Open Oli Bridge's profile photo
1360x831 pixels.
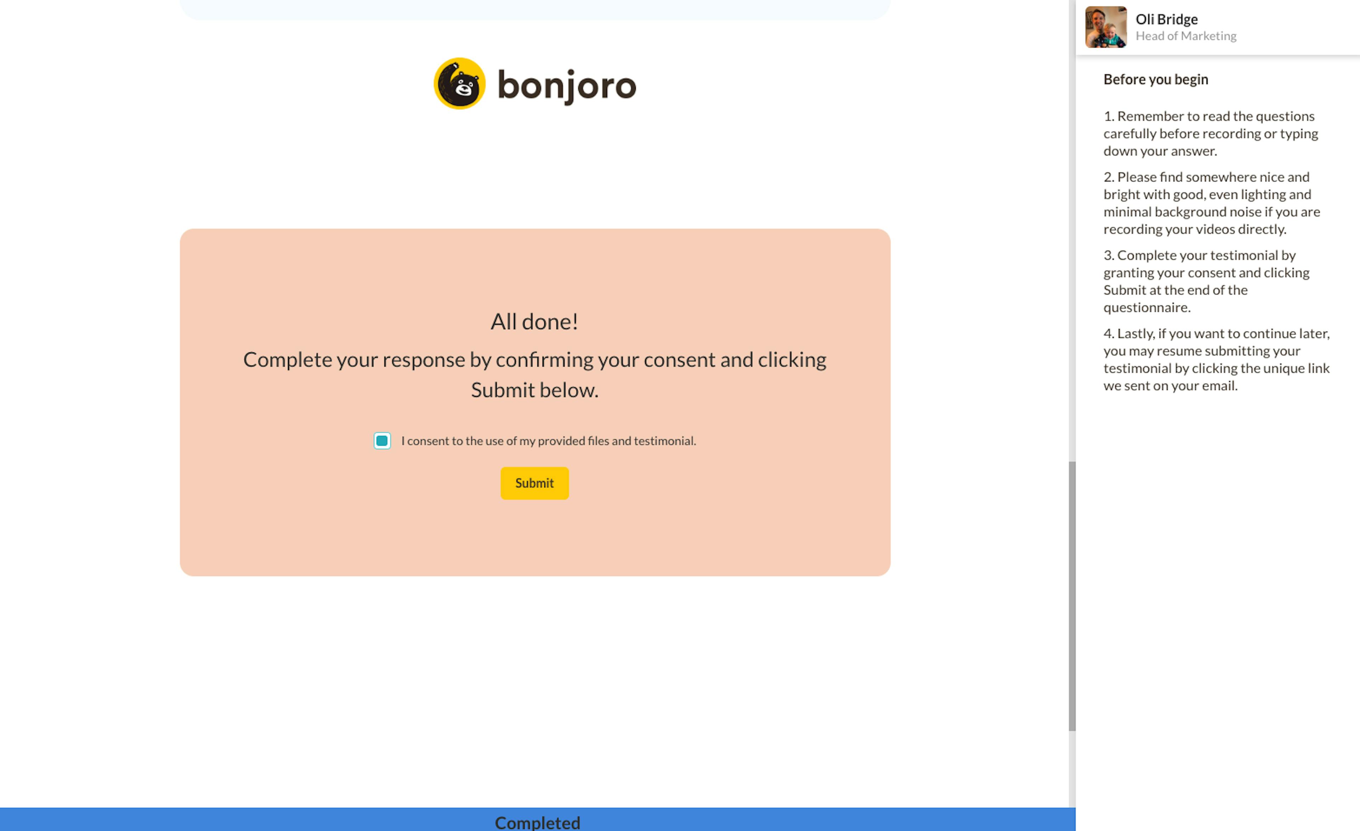[1106, 27]
